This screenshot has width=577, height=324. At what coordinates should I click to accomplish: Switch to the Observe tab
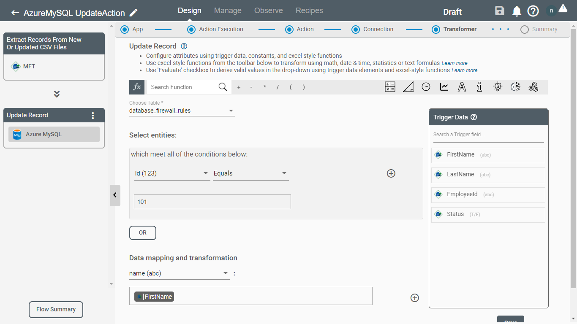pos(269,11)
